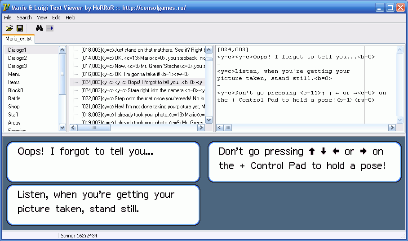Viewport: 408px width, 241px height.
Task: Close the Text Viewer window
Action: click(x=400, y=8)
